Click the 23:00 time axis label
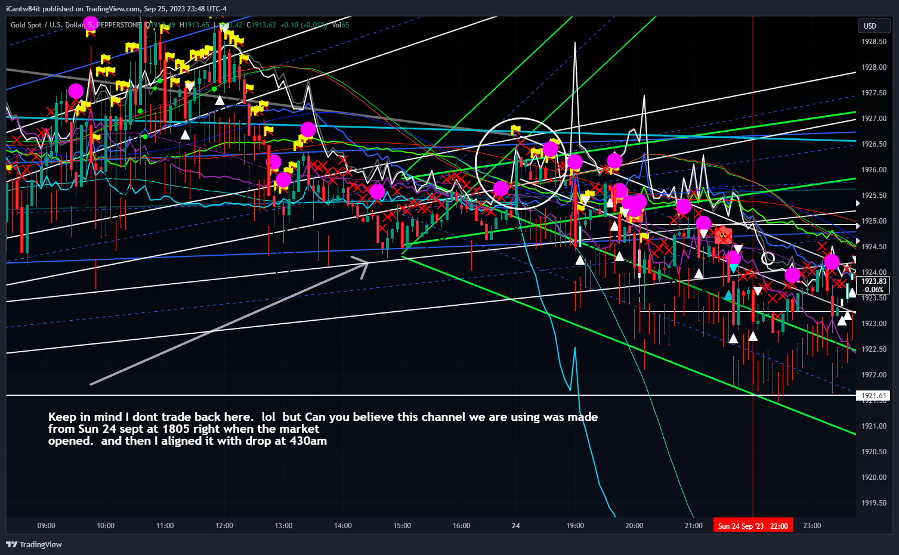 812,526
